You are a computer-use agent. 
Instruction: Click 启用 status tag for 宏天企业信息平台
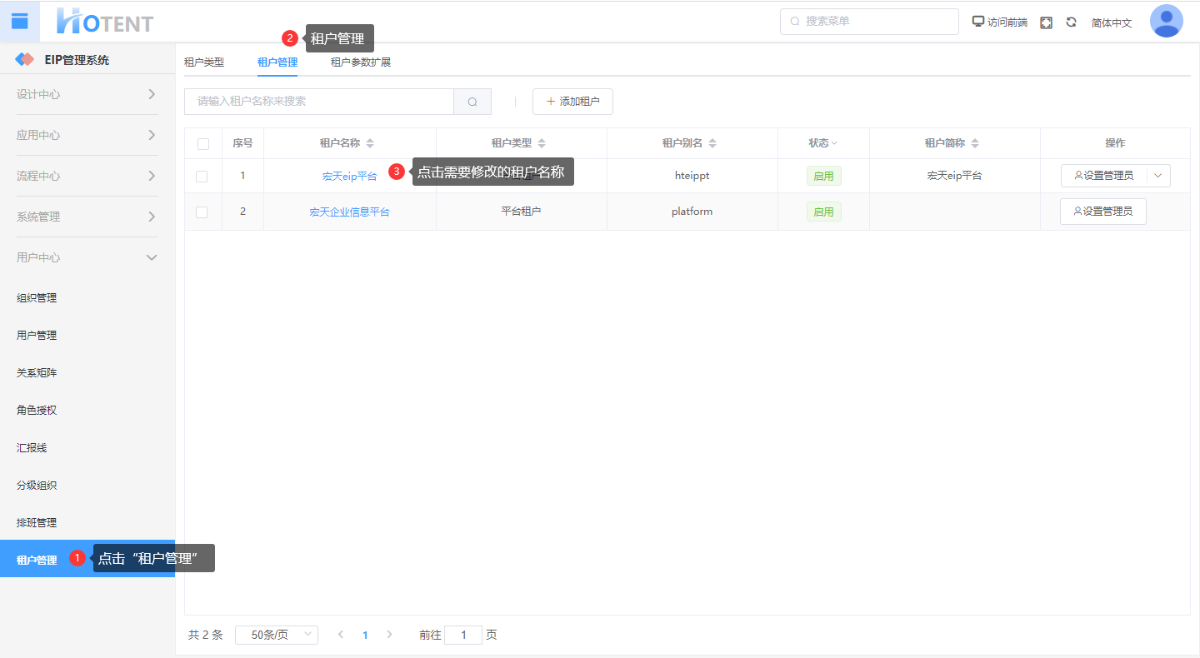point(824,212)
